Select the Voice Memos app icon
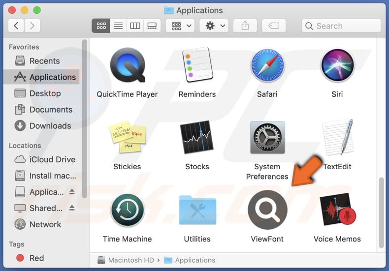 click(338, 210)
